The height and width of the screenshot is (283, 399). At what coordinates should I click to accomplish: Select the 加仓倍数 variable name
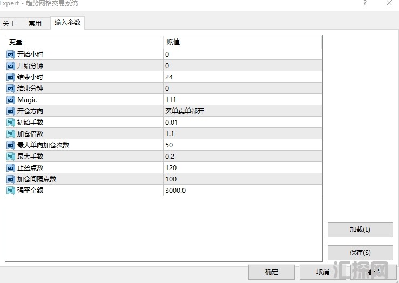point(30,133)
